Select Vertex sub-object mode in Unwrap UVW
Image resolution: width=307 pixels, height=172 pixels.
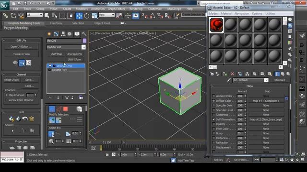click(x=52, y=109)
